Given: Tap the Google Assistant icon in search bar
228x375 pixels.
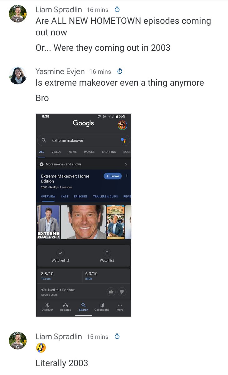Looking at the screenshot, I should (x=123, y=140).
